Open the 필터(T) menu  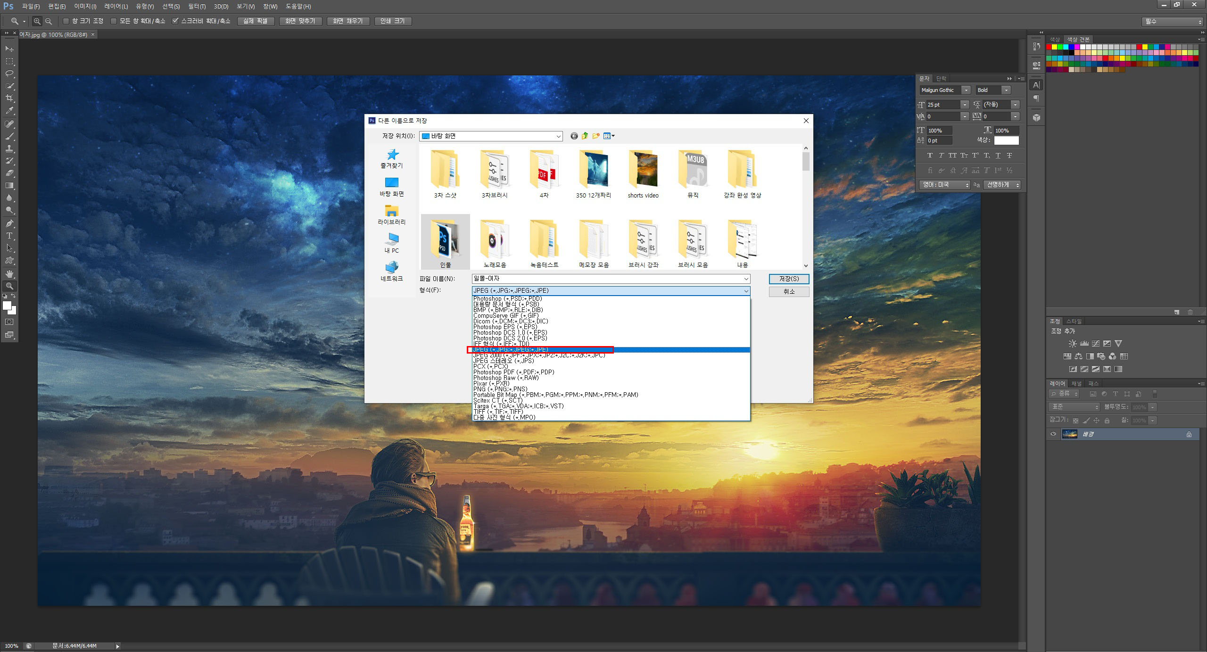(x=197, y=7)
